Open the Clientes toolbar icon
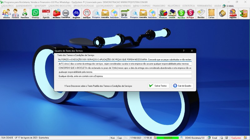 pyautogui.click(x=6, y=13)
